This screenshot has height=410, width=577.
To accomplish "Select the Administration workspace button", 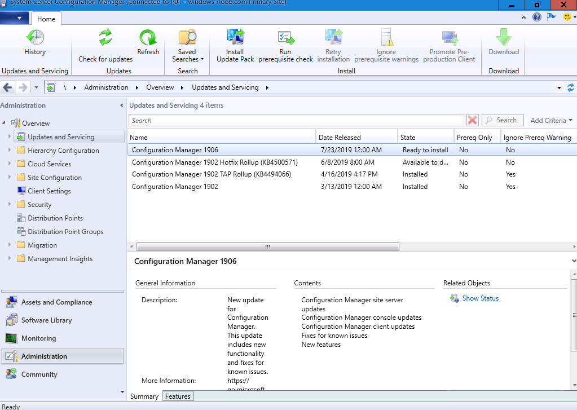I will [63, 356].
